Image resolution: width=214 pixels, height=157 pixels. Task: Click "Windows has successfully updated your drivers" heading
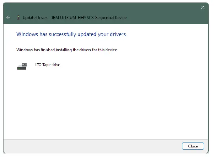click(x=71, y=34)
